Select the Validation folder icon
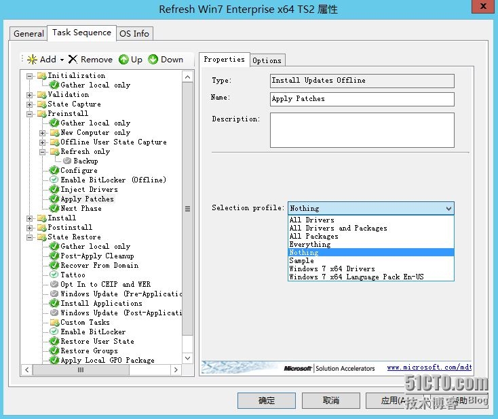 click(x=41, y=95)
